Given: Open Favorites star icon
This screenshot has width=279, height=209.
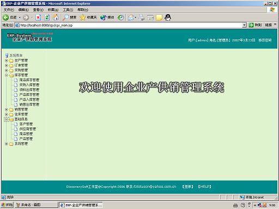Looking at the screenshot, I should [x=83, y=17].
